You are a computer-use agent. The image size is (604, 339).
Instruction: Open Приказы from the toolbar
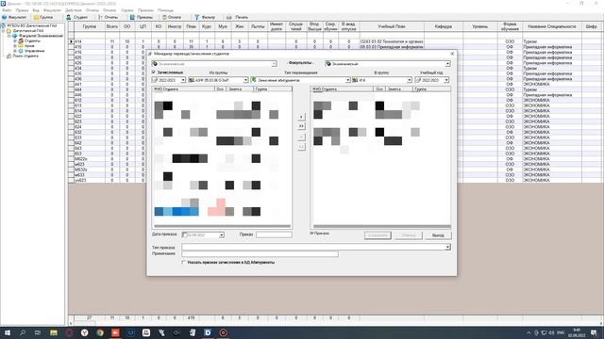click(142, 17)
